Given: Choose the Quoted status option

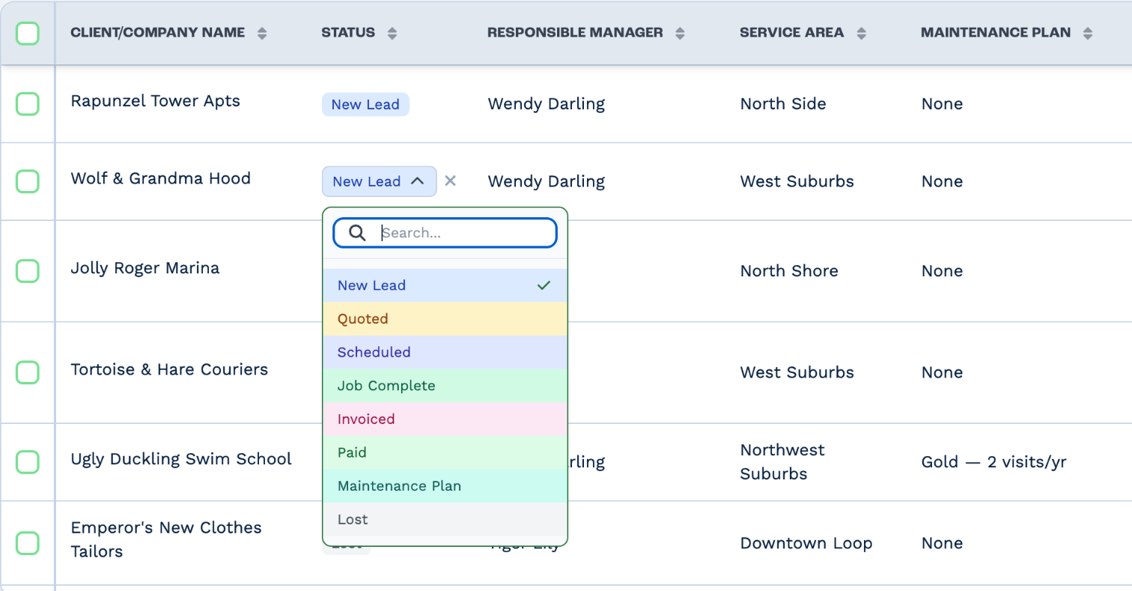Looking at the screenshot, I should point(445,318).
